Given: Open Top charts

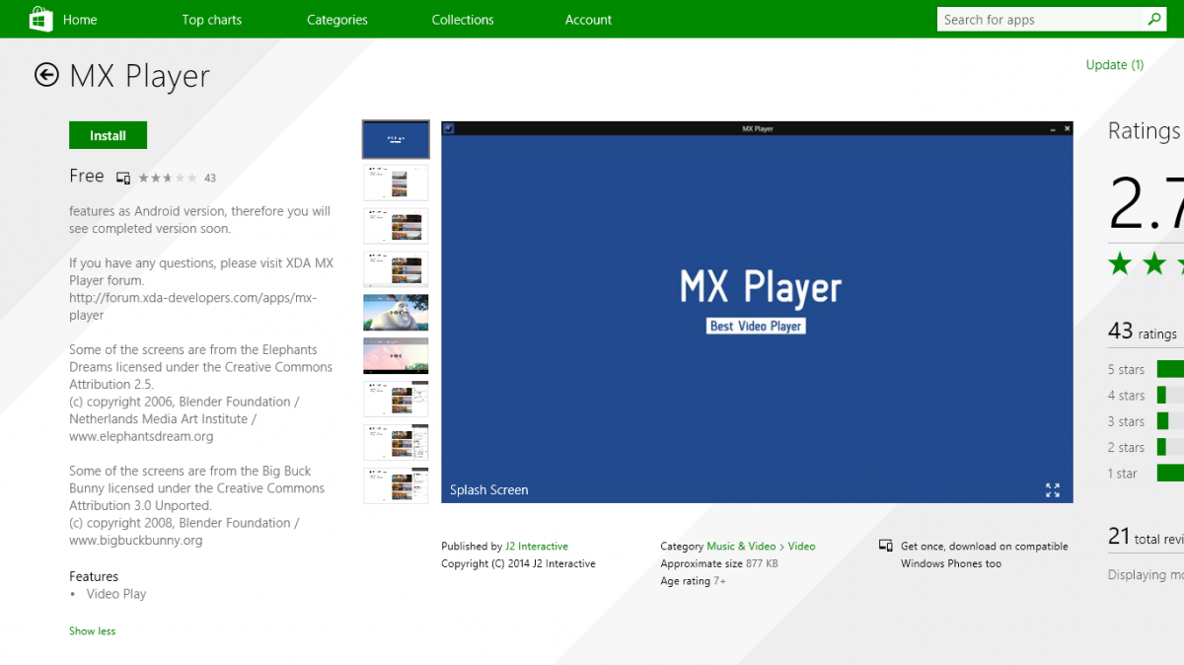Looking at the screenshot, I should click(212, 20).
